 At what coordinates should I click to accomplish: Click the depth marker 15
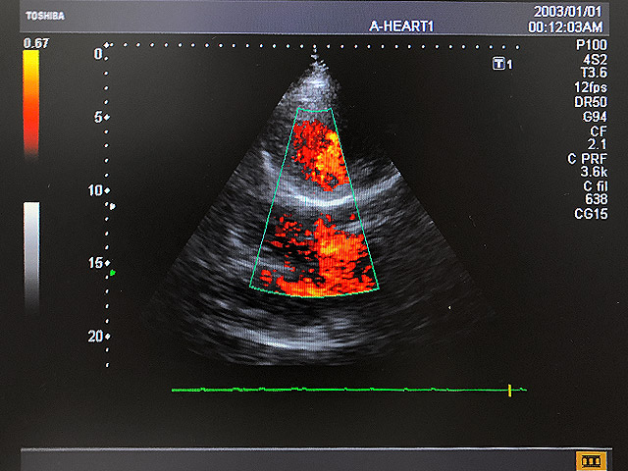click(x=95, y=263)
